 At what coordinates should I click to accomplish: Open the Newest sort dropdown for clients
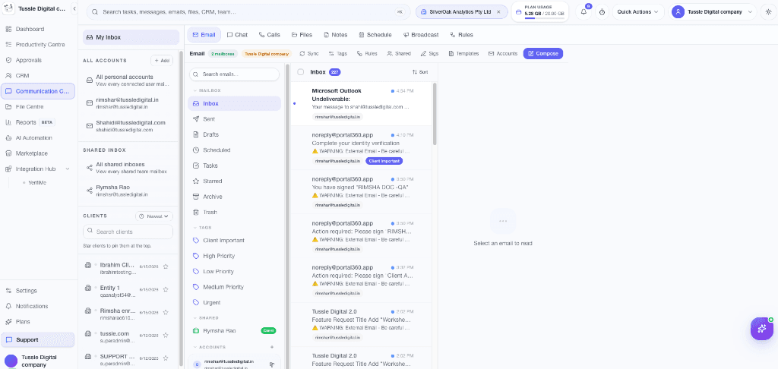[x=154, y=216]
